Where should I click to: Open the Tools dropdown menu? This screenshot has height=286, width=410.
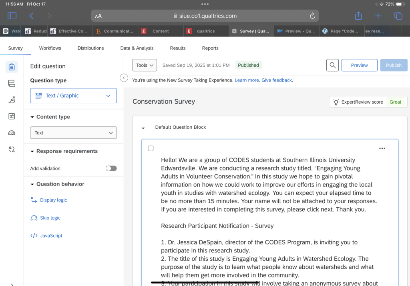[145, 65]
